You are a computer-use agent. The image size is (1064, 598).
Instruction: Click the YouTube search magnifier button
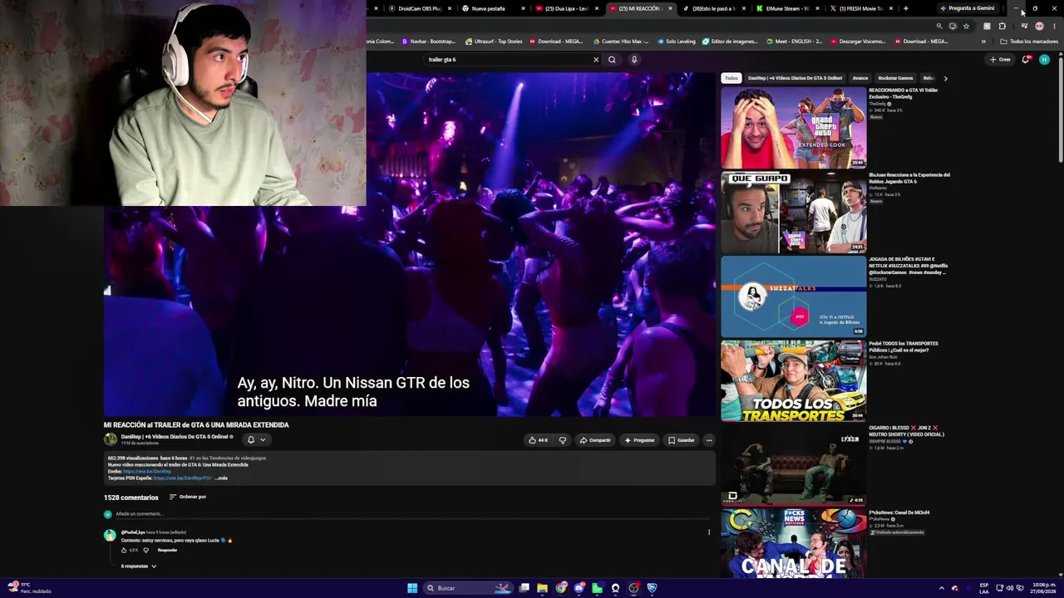pos(612,60)
